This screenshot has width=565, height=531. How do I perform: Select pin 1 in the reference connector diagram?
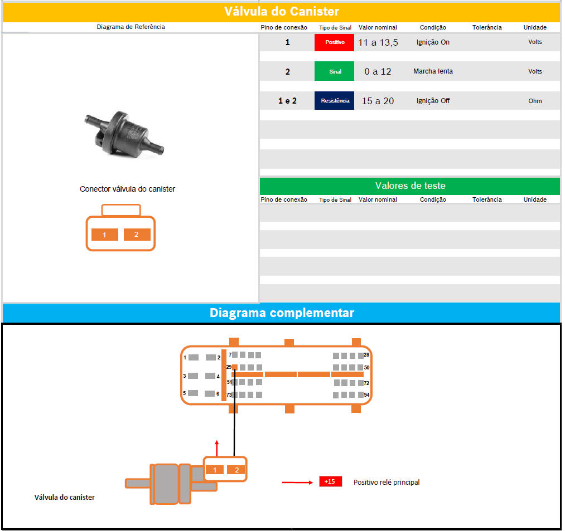coord(104,235)
